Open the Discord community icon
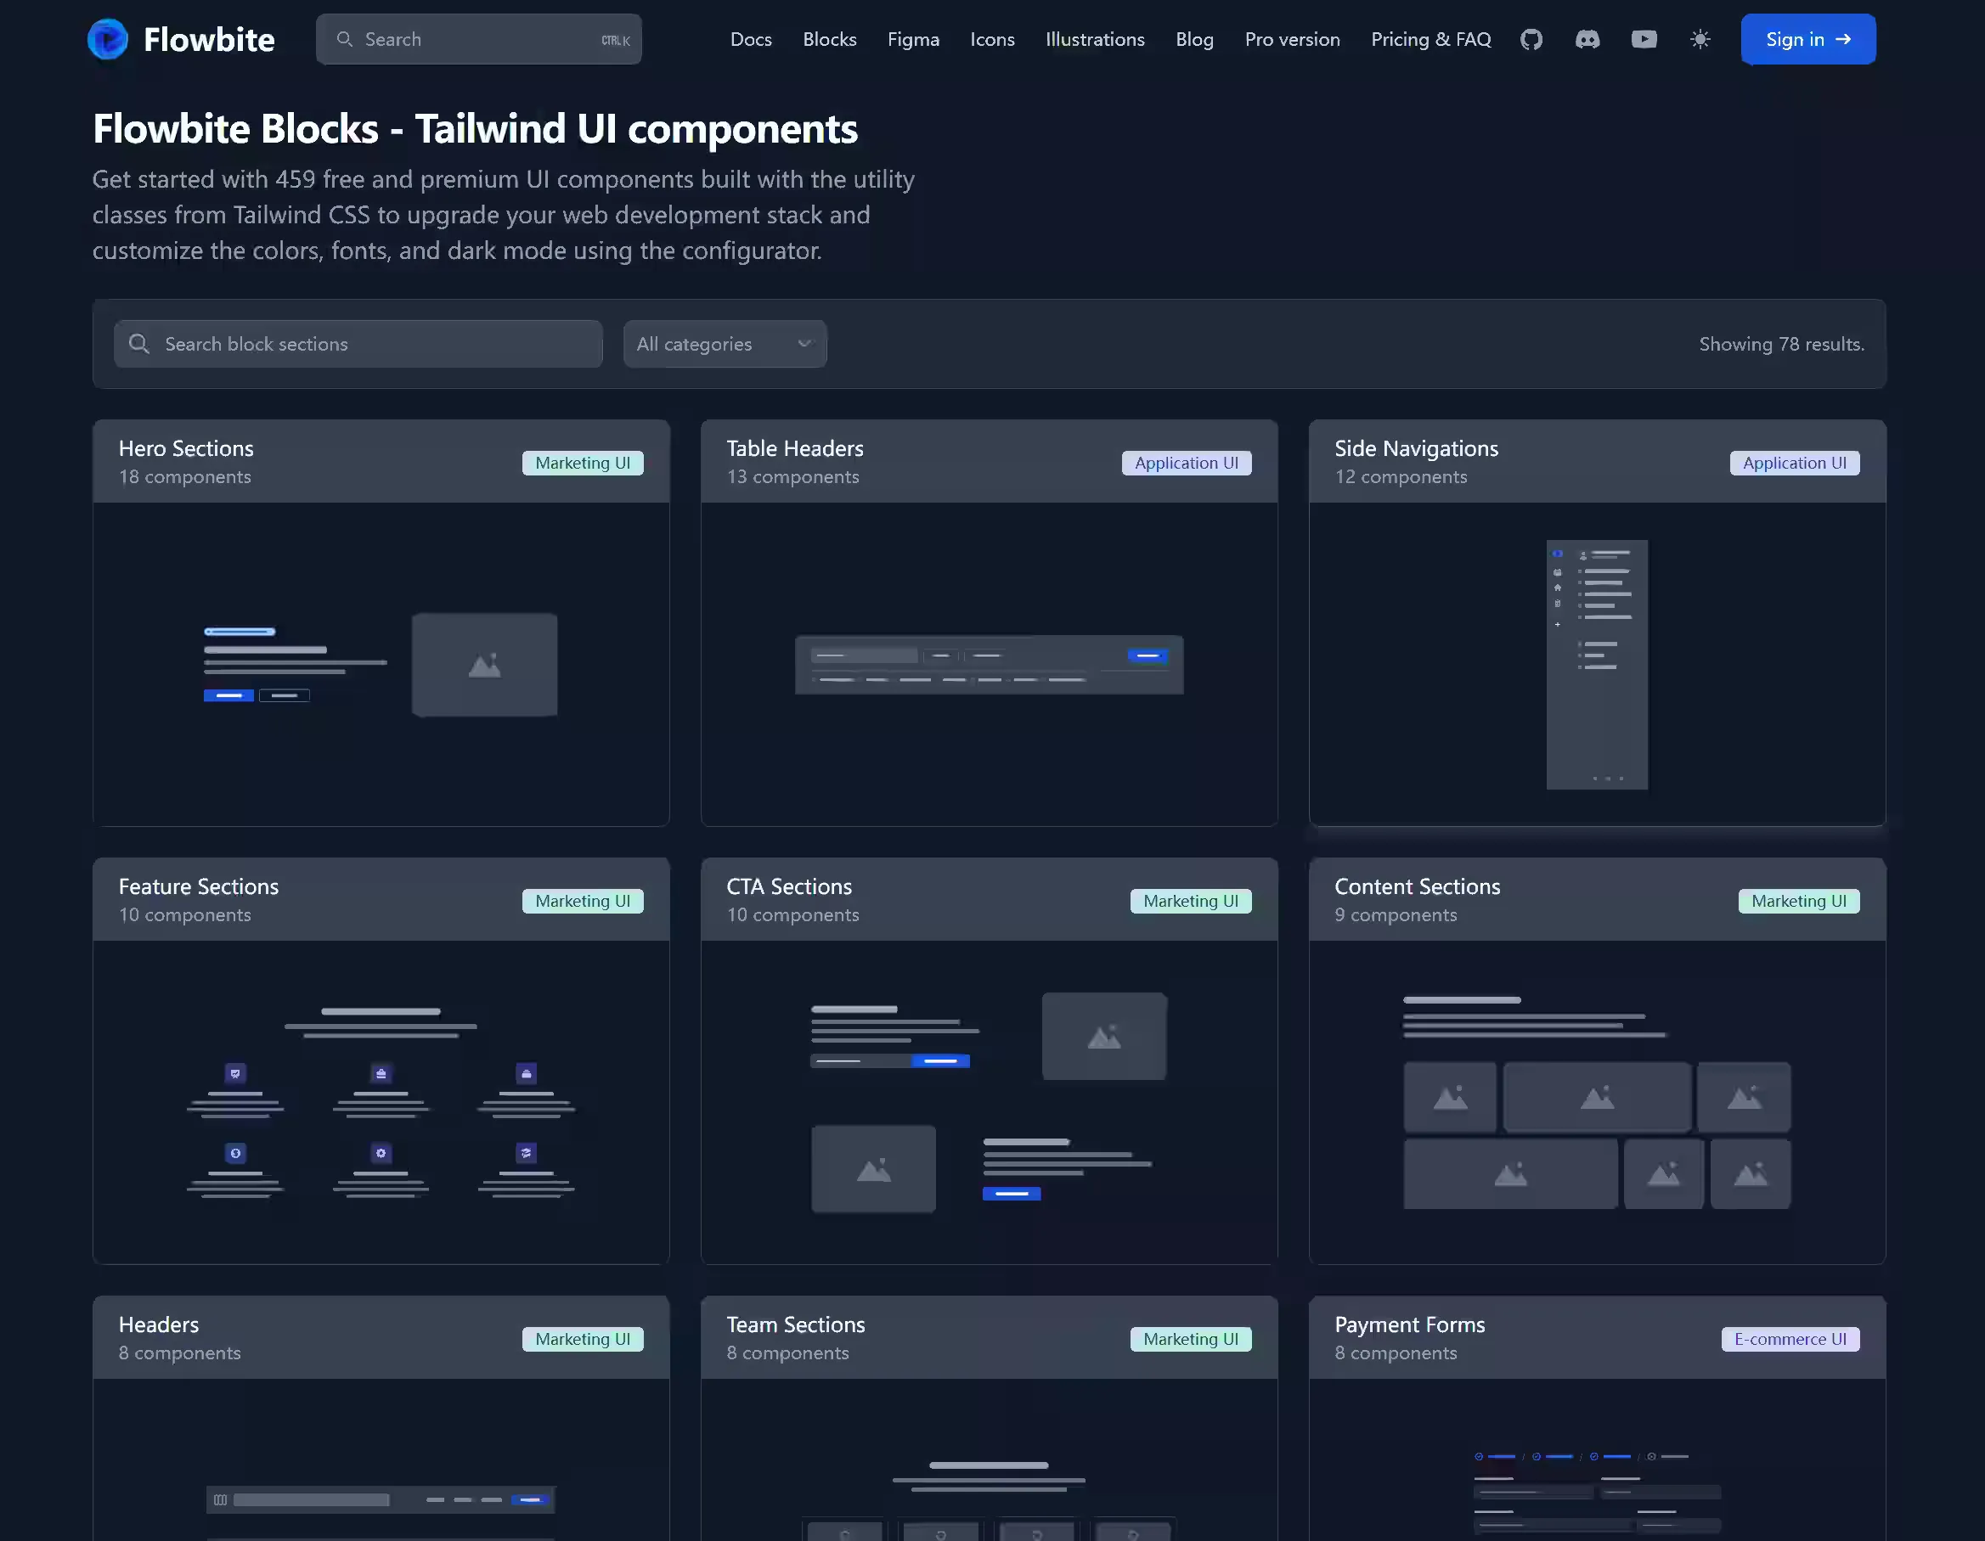Viewport: 1985px width, 1541px height. click(1587, 39)
